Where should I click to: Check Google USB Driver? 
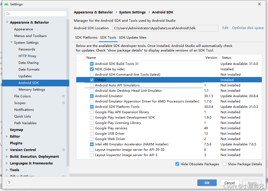pyautogui.click(x=92, y=134)
